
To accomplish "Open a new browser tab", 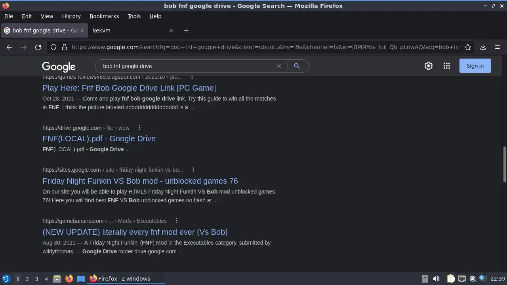I will [186, 30].
